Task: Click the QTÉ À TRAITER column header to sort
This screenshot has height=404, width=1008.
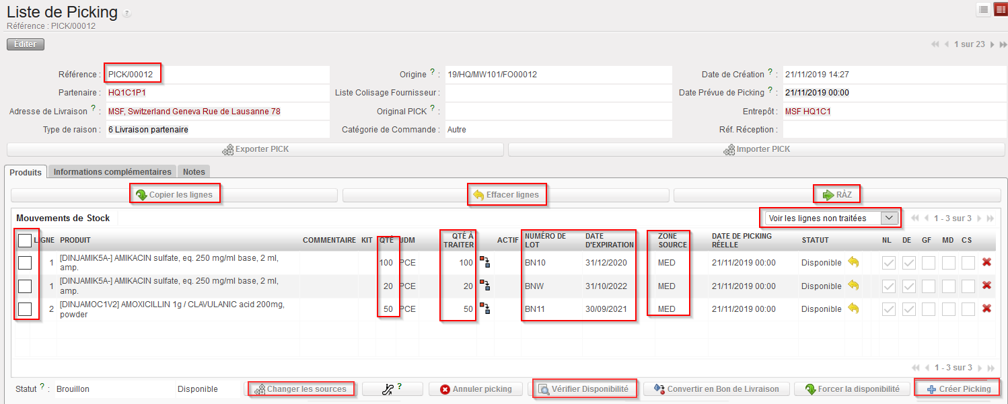Action: click(x=459, y=240)
